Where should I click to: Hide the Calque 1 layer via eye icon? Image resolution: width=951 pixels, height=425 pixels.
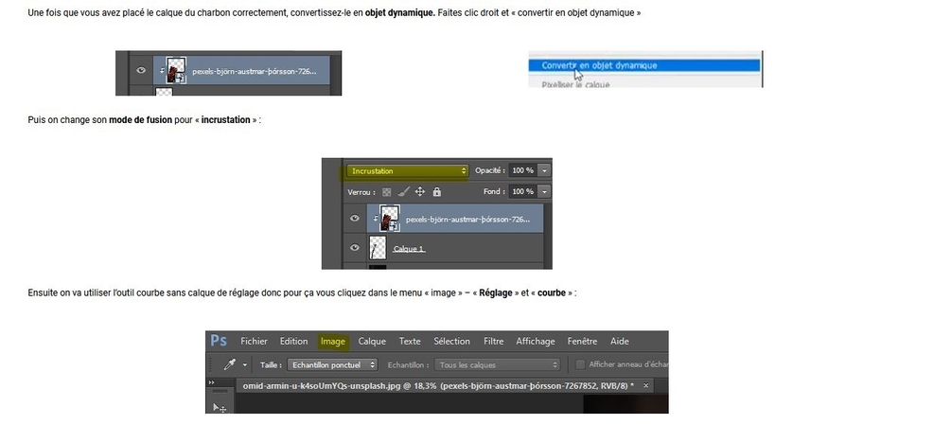pos(355,248)
